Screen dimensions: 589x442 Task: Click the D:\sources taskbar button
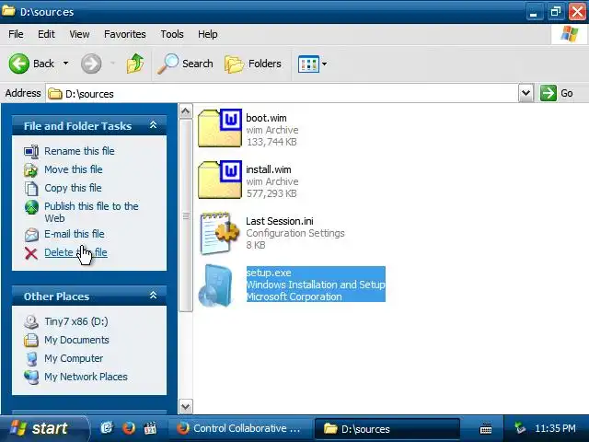pyautogui.click(x=387, y=428)
